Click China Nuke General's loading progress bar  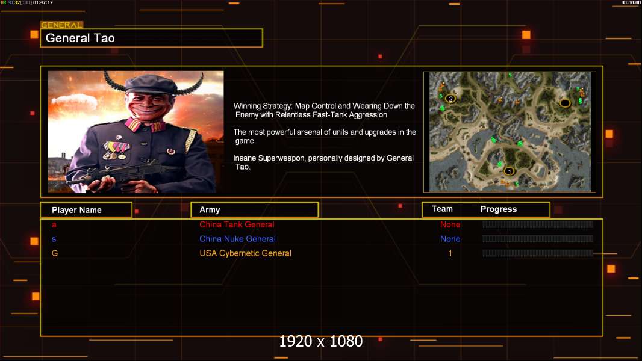[x=537, y=238]
